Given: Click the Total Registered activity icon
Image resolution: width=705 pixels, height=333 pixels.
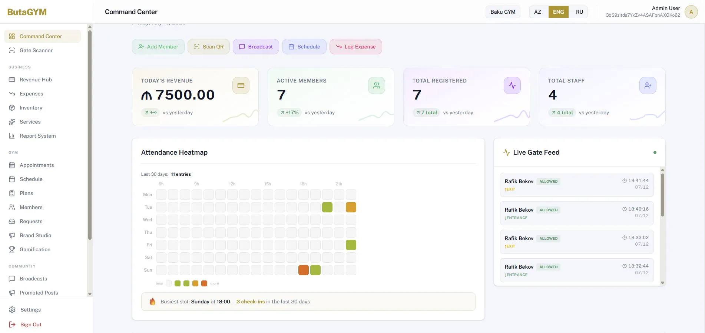Looking at the screenshot, I should point(512,85).
